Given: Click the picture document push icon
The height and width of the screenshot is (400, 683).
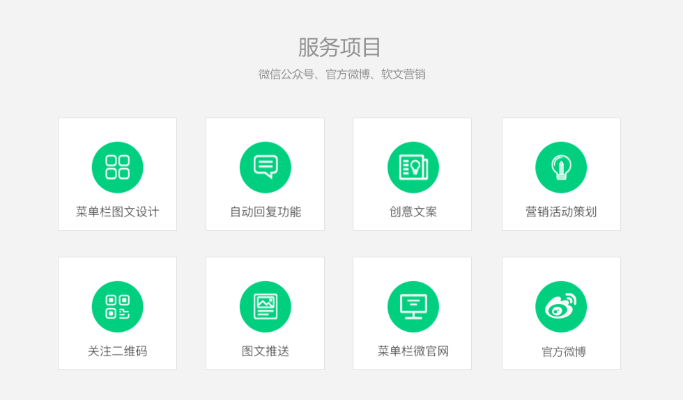Looking at the screenshot, I should [266, 307].
